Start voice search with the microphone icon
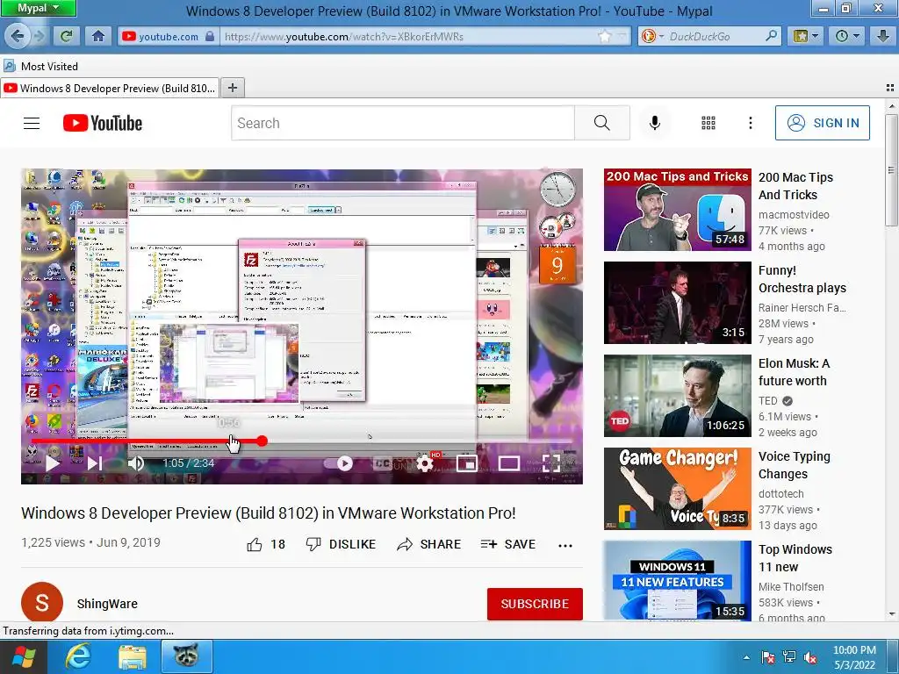The height and width of the screenshot is (674, 899). (655, 123)
